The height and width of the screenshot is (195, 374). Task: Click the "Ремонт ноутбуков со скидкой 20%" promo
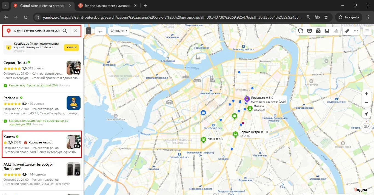tap(33, 86)
